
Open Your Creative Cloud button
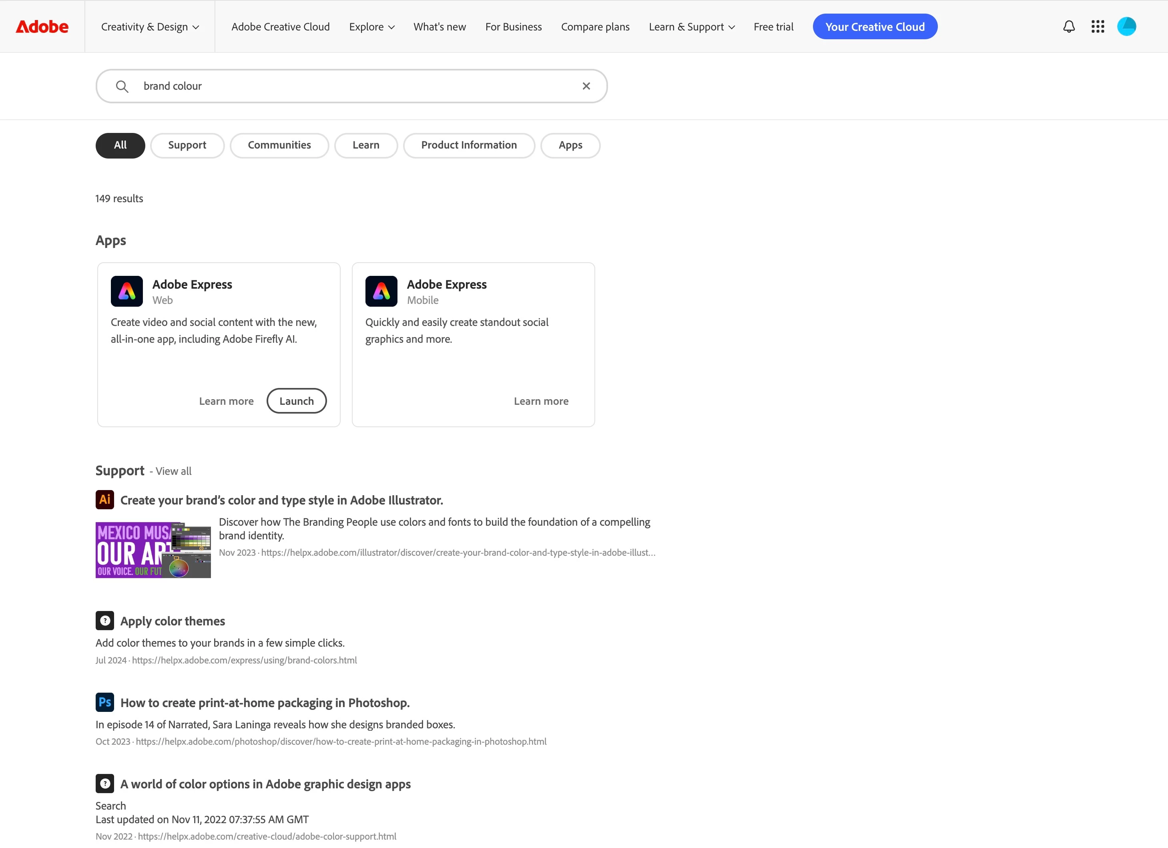[x=875, y=27]
